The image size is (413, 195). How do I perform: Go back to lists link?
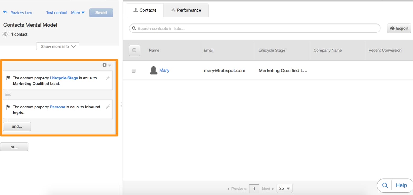[x=21, y=13]
